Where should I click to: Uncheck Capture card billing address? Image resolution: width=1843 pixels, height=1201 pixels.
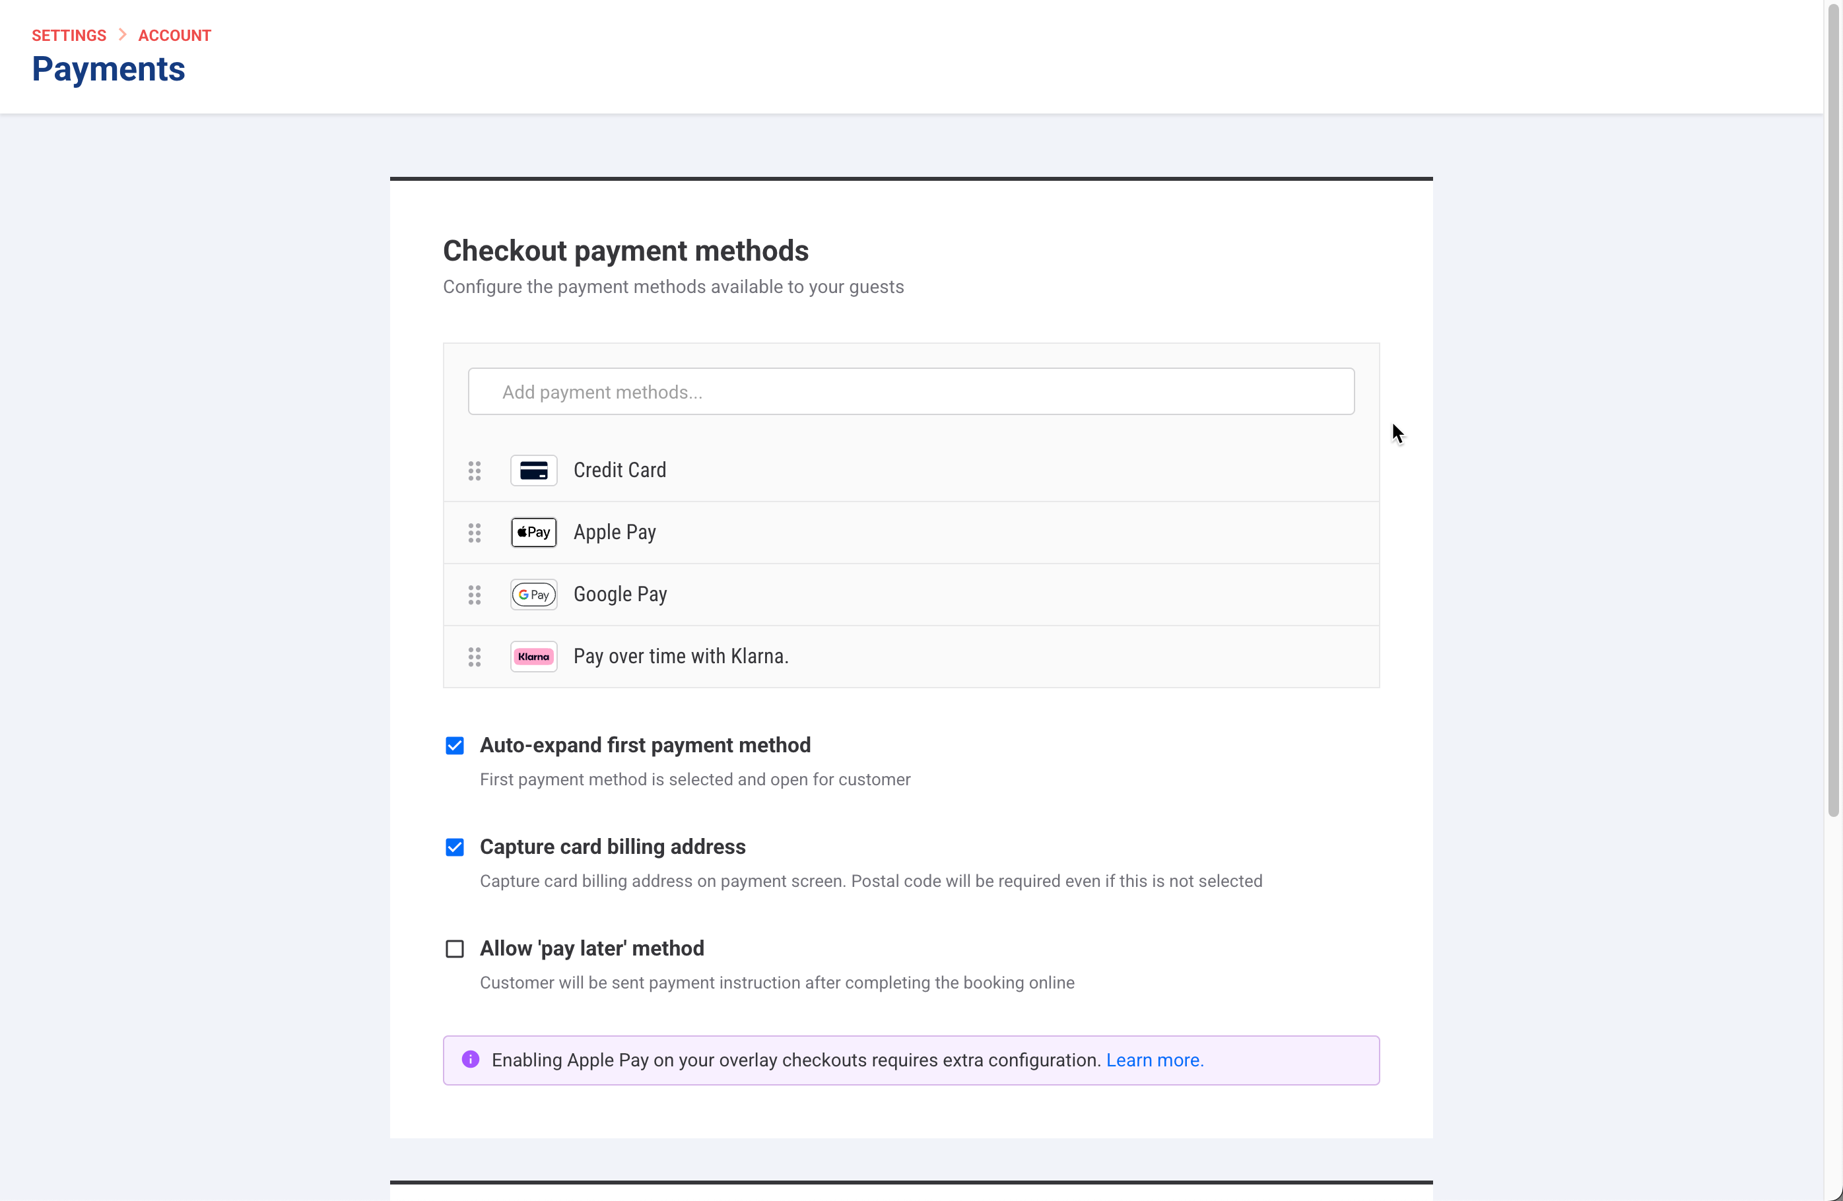(455, 847)
